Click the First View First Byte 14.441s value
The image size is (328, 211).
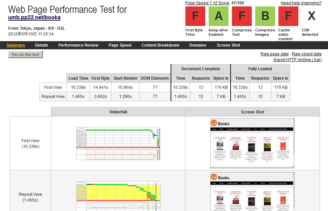tap(100, 87)
